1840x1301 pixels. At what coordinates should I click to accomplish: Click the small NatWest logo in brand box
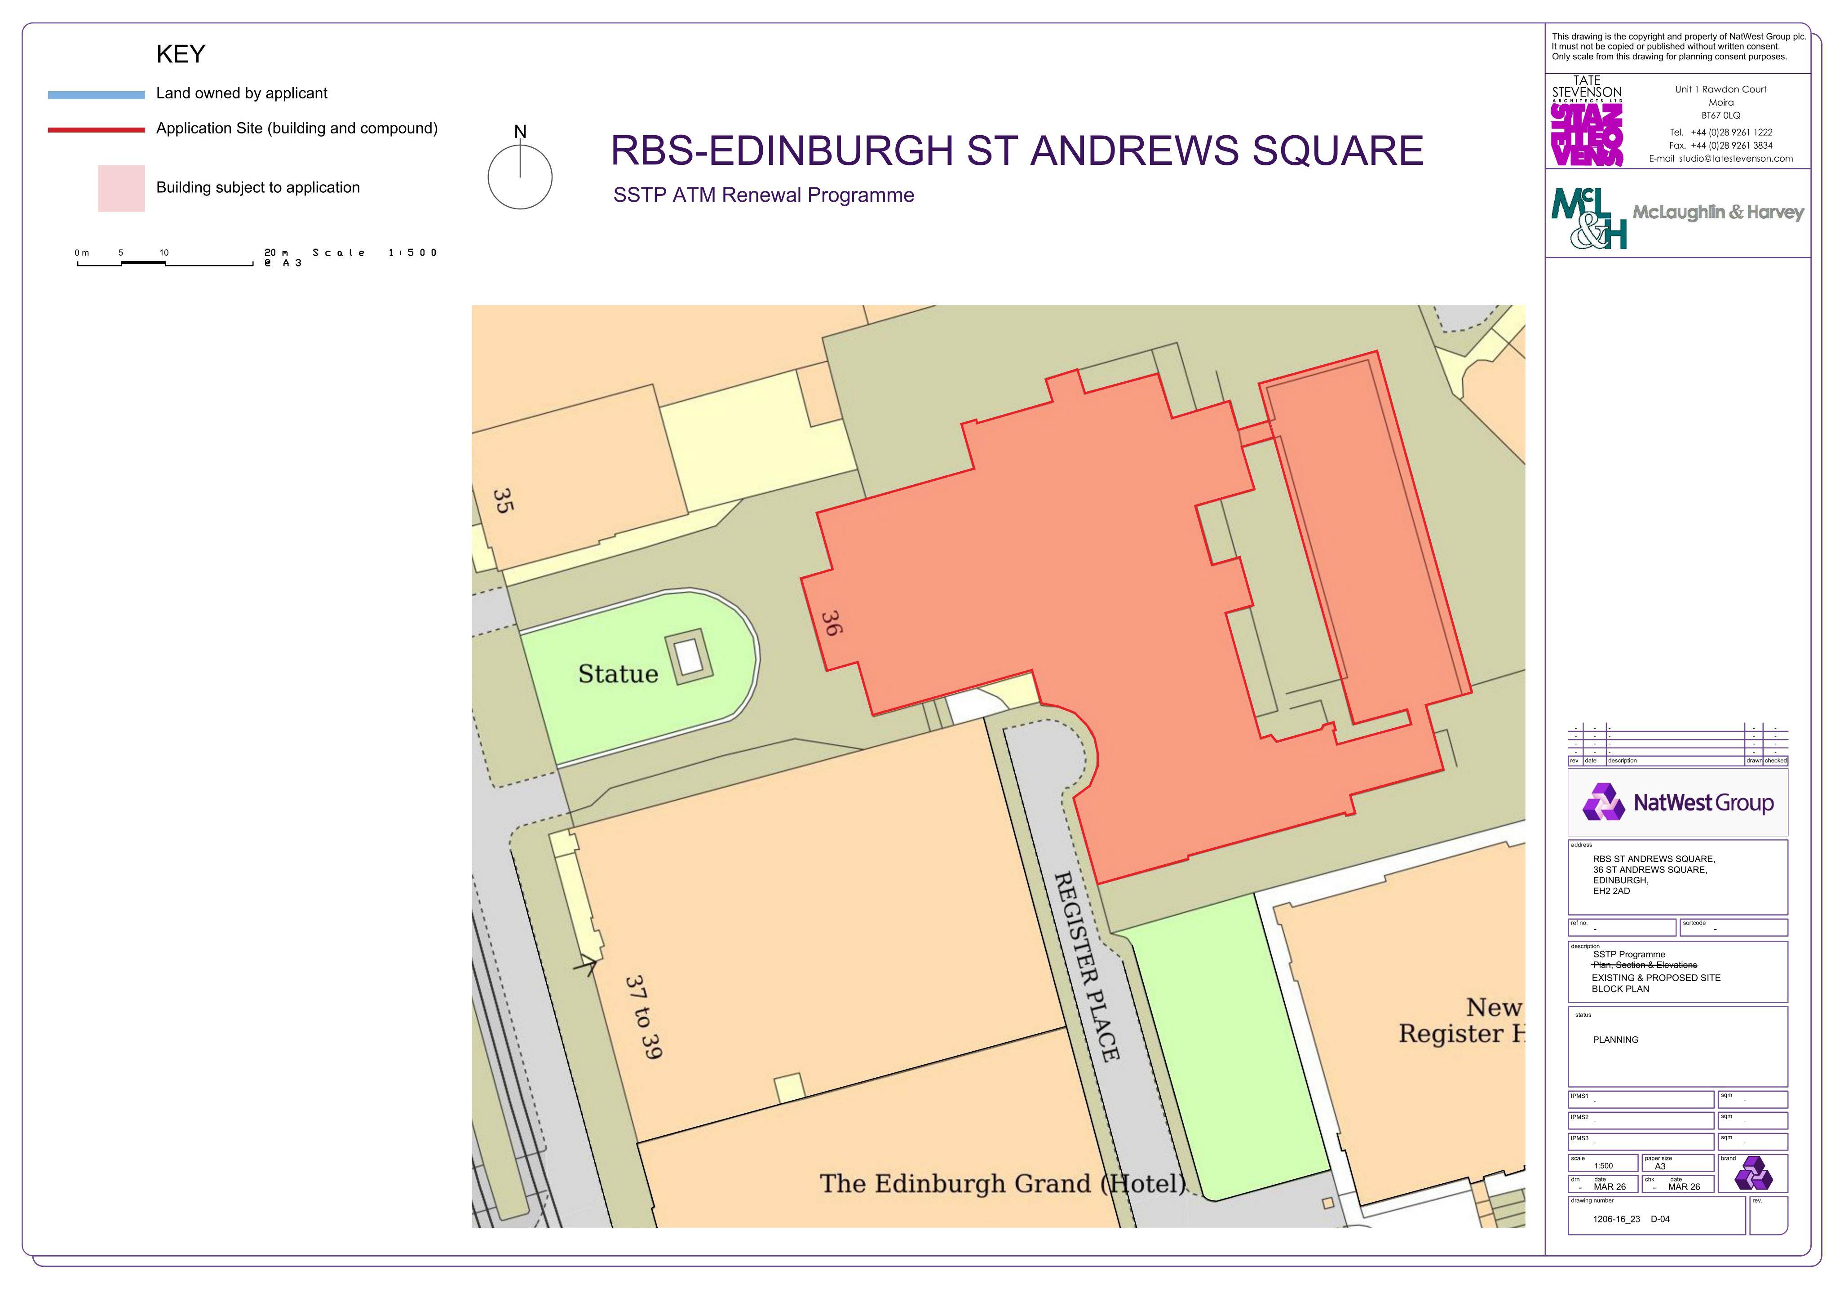tap(1753, 1173)
